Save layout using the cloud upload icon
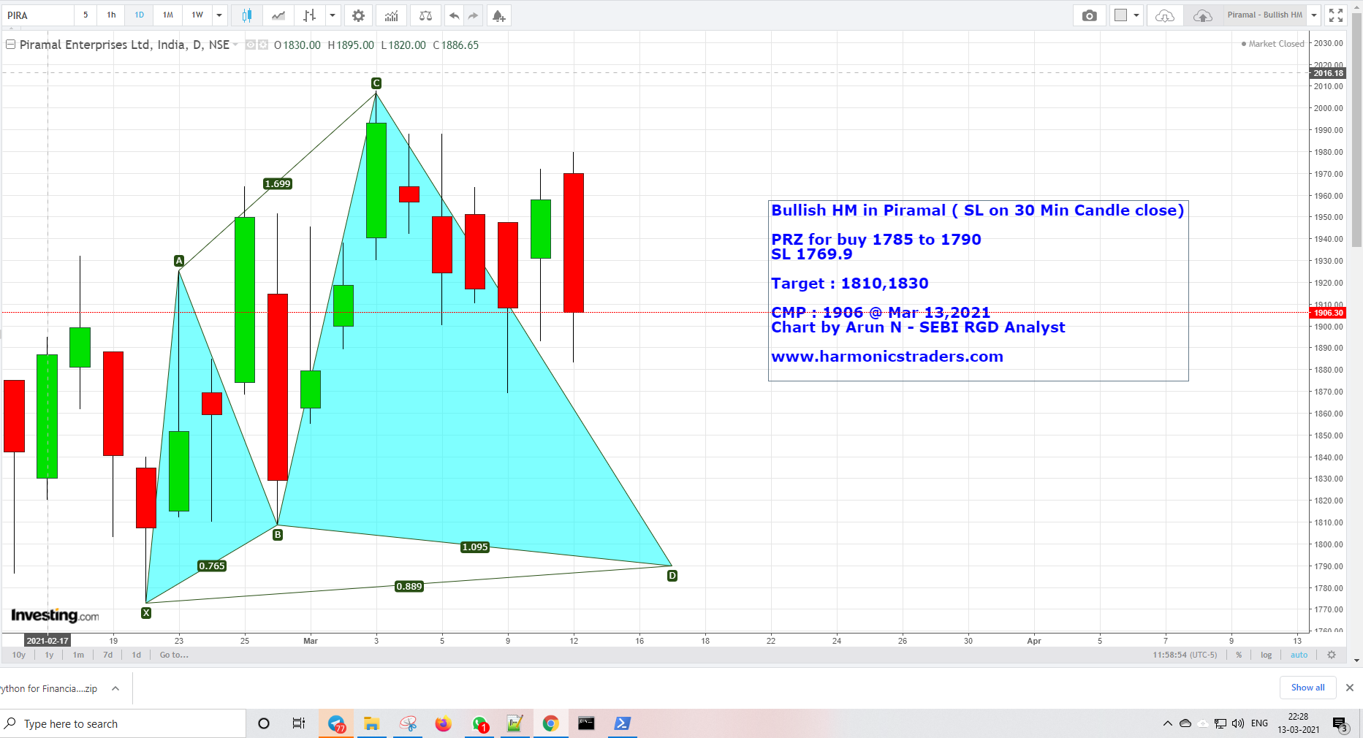 coord(1202,15)
